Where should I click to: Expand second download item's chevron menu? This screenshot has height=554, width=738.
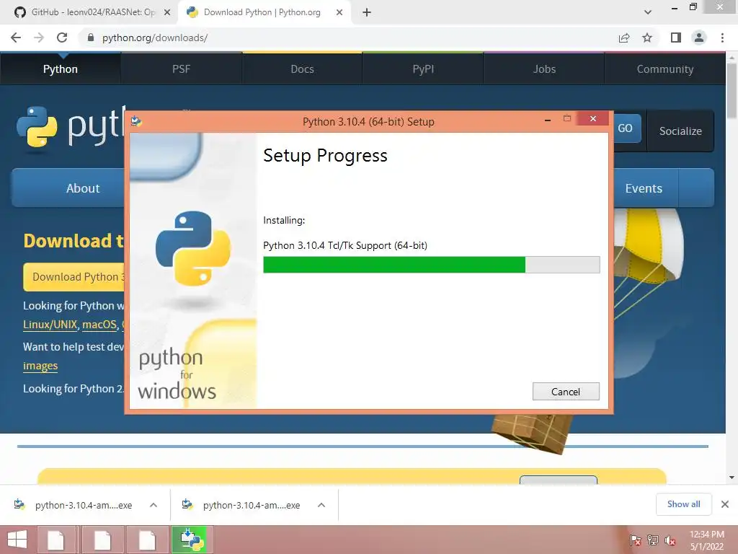point(321,505)
